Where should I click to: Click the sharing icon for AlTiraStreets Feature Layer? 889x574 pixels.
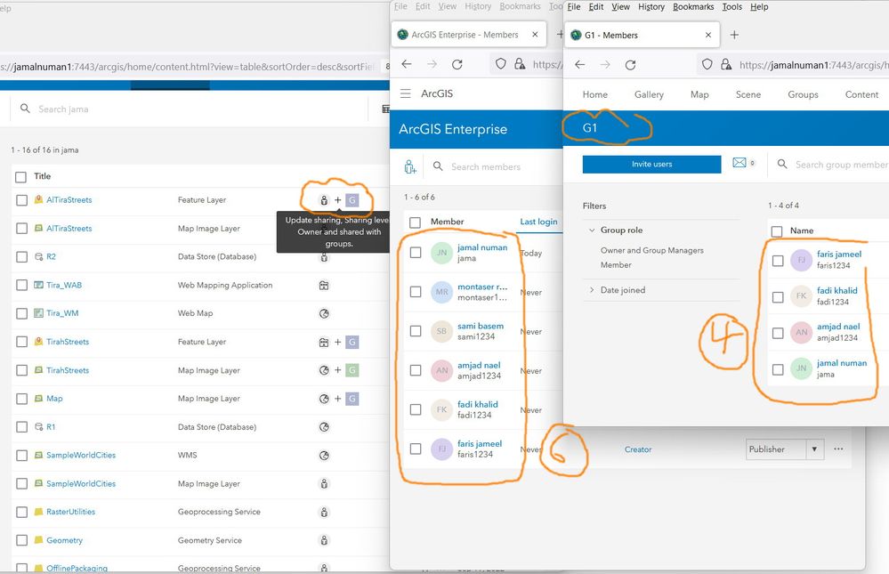(x=324, y=200)
